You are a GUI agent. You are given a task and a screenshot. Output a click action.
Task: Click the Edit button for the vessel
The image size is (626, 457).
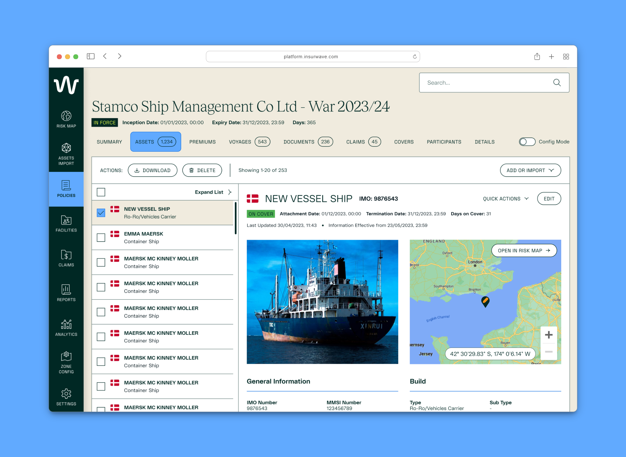(549, 199)
